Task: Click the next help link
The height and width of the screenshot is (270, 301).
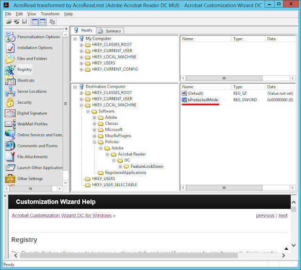Action: click(283, 216)
